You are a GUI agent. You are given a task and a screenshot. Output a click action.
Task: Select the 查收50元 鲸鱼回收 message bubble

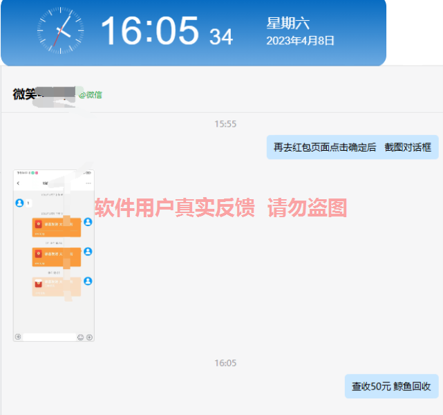391,386
